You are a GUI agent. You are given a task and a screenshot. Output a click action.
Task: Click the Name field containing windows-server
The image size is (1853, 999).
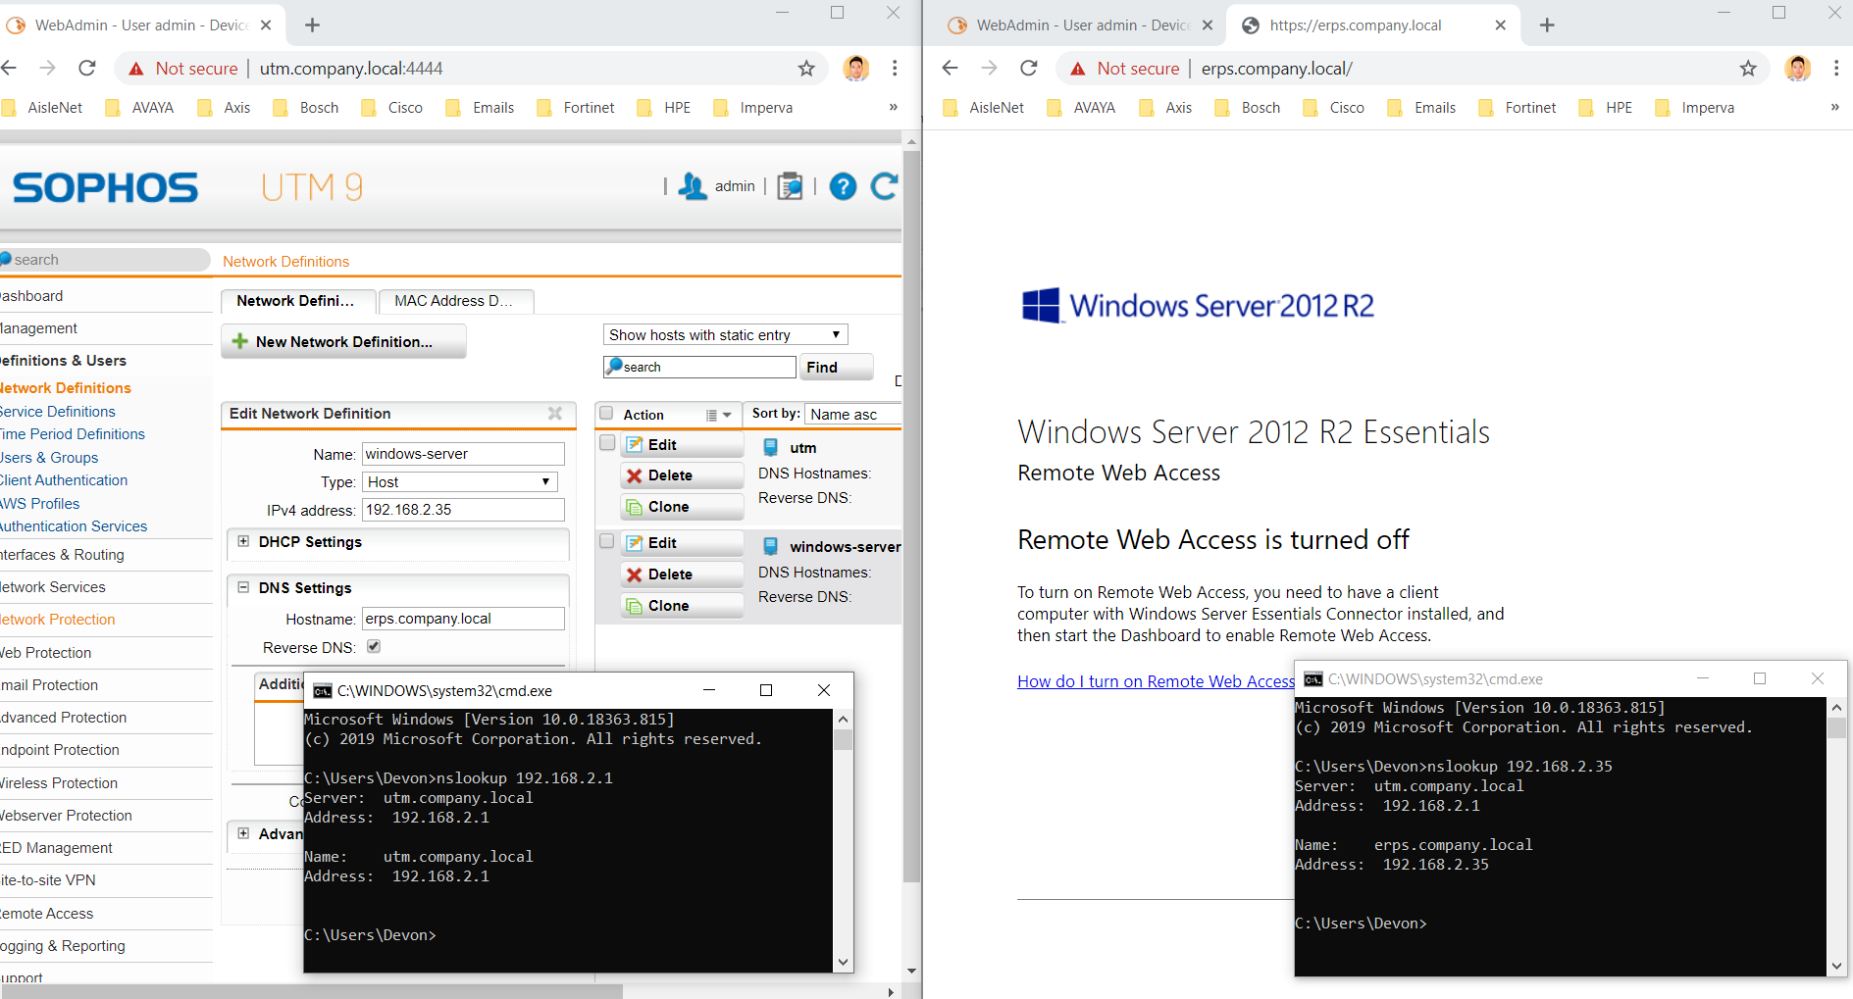[x=463, y=454]
